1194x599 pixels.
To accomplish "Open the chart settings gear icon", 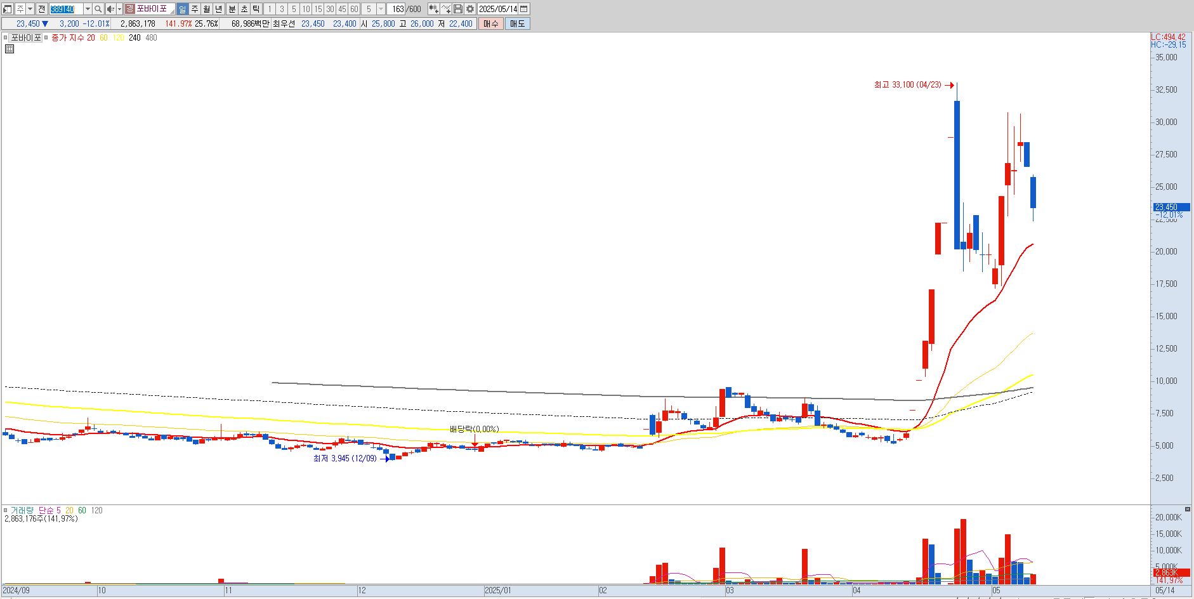I will 469,9.
